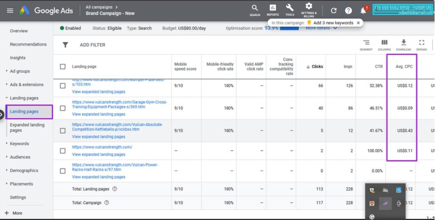This screenshot has width=435, height=220.
Task: Click the refresh icon
Action: [333, 11]
